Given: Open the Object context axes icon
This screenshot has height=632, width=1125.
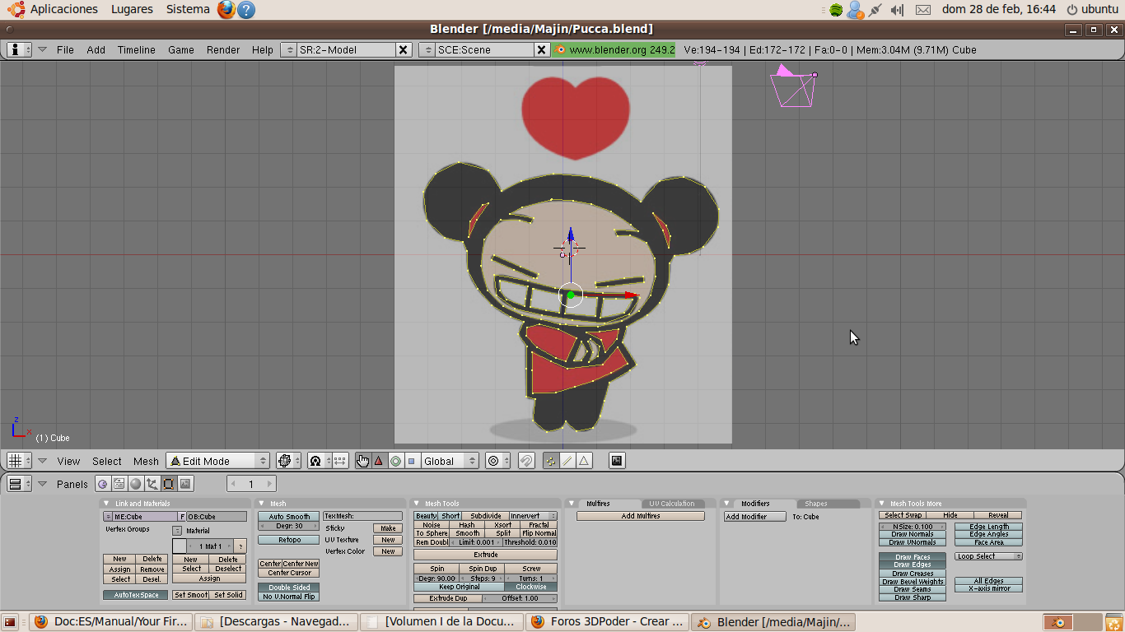Looking at the screenshot, I should click(152, 484).
